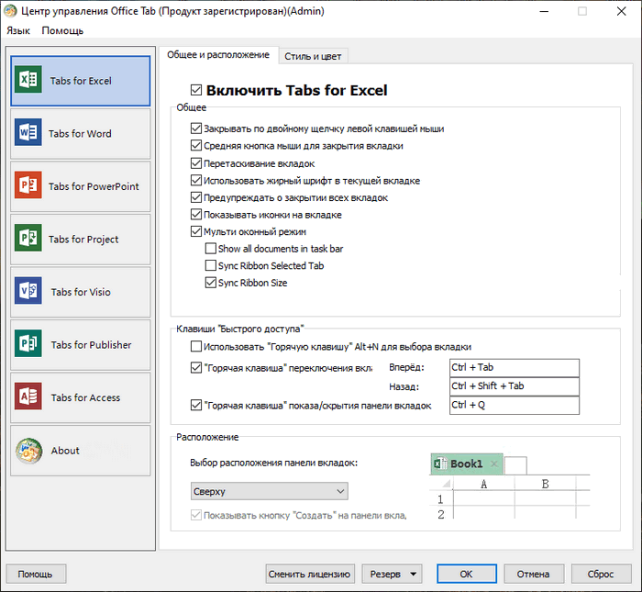
Task: Open the Tabs for Project icon
Action: 28,238
